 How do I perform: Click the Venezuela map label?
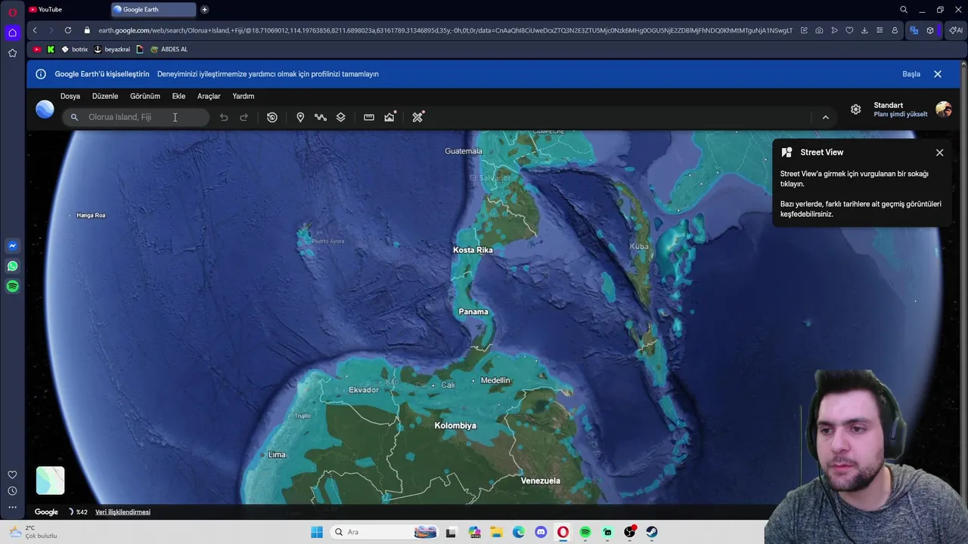pos(541,481)
